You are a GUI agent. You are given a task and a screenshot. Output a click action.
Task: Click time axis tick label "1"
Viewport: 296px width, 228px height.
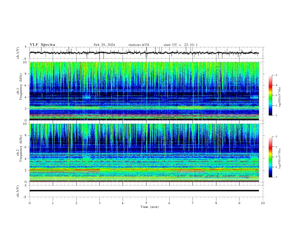[x=53, y=203]
